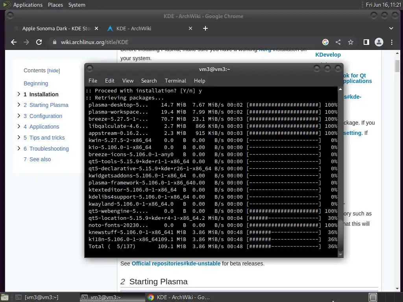Viewport: 403px width, 302px height.
Task: Bookmark this page with star icon
Action: (x=351, y=42)
